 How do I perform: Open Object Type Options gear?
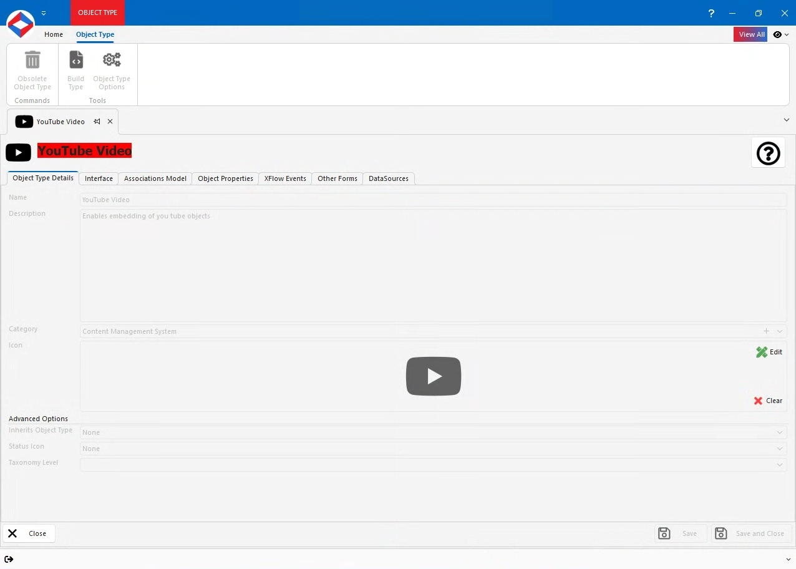pos(112,69)
